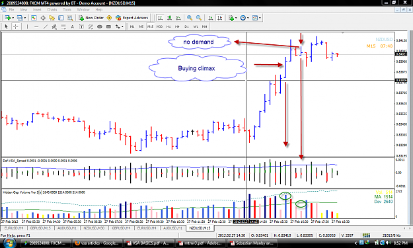Screen dimensions: 413x248
Task: Select the trendline drawing tool
Action: click(x=46, y=26)
